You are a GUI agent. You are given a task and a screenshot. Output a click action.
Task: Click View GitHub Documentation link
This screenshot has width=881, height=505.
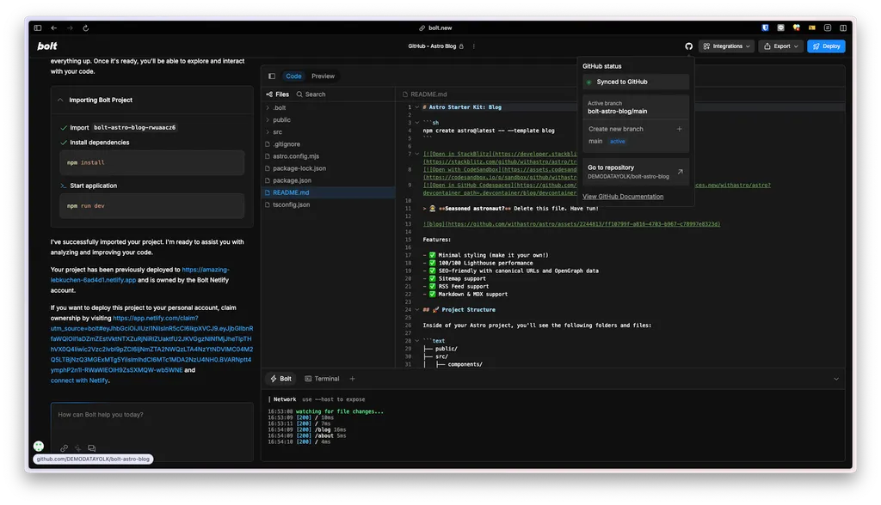coord(623,197)
